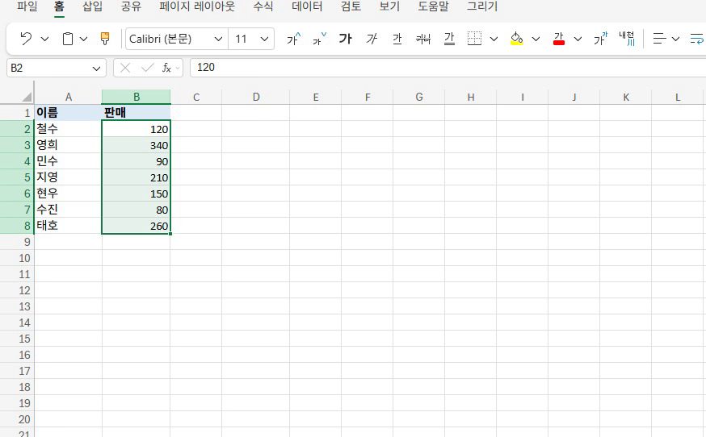Switch to the 보기 tab

point(389,6)
